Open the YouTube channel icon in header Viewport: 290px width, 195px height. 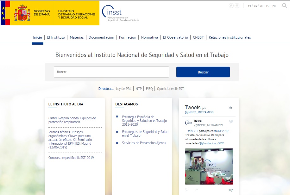237,6
